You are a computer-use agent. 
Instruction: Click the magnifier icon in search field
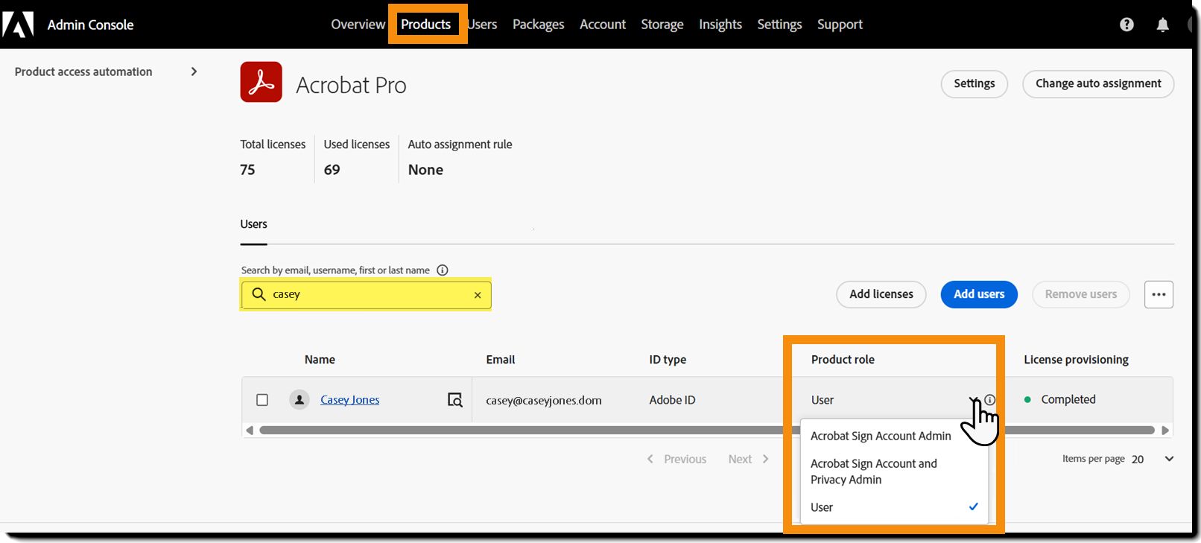tap(259, 294)
